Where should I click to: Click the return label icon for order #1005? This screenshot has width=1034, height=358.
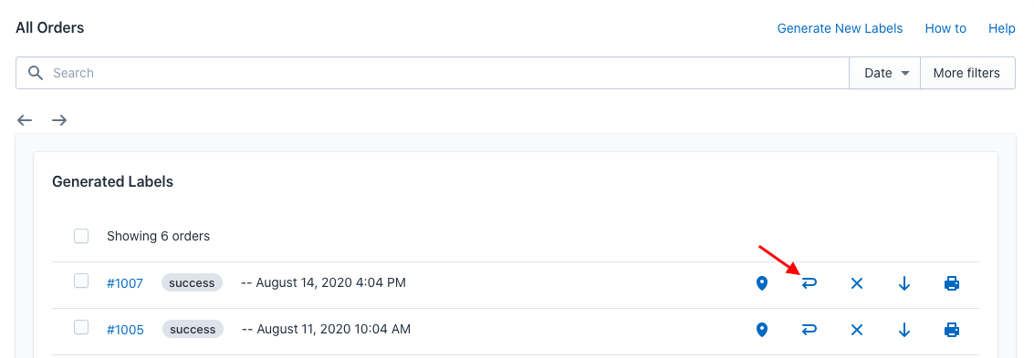(809, 330)
